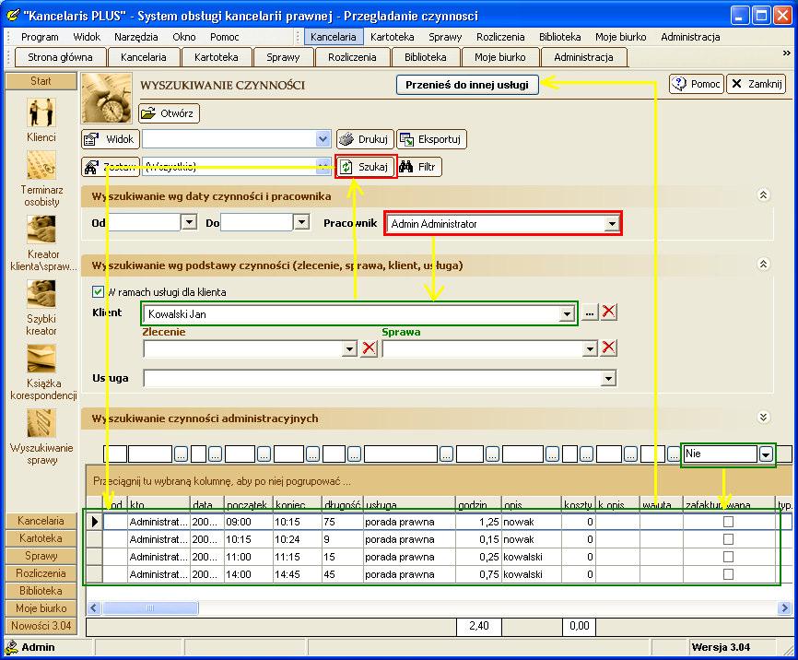Open the Narzędzia menu
This screenshot has width=798, height=660.
(135, 37)
